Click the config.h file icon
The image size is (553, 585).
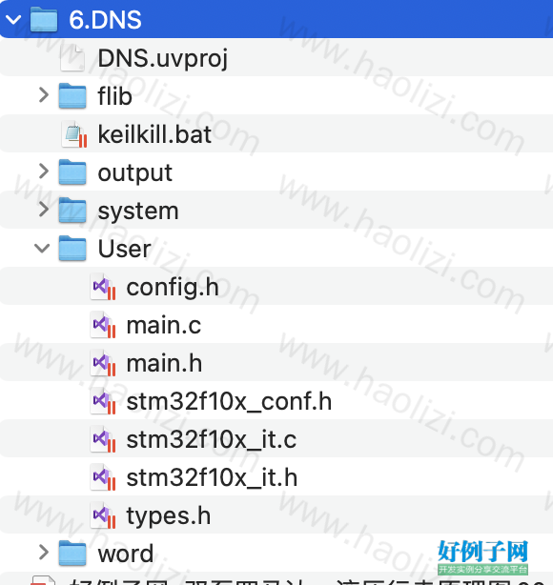click(103, 287)
